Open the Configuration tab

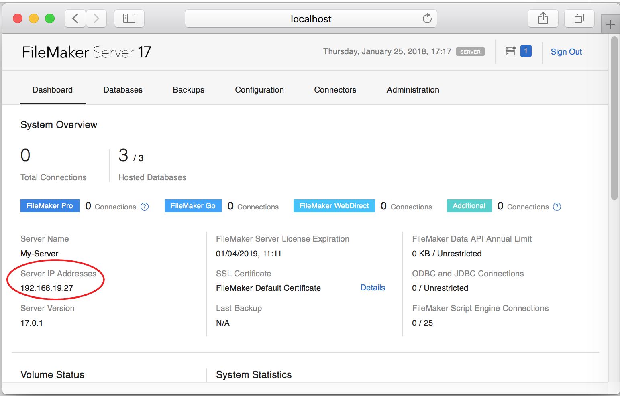(259, 90)
